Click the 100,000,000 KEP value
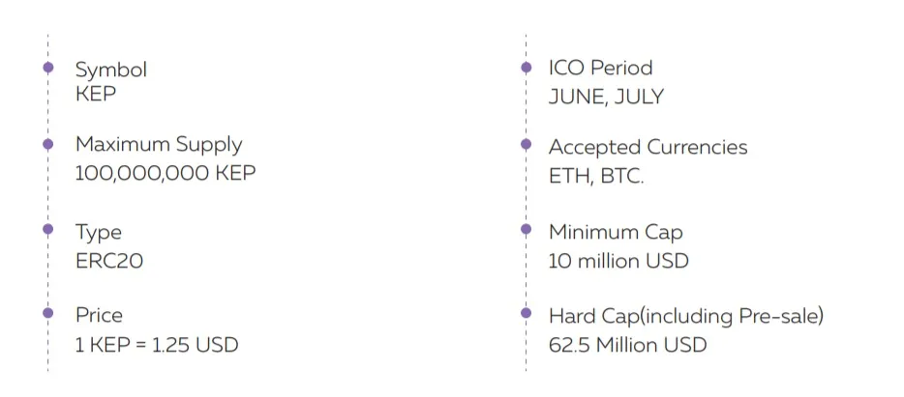 tap(166, 173)
